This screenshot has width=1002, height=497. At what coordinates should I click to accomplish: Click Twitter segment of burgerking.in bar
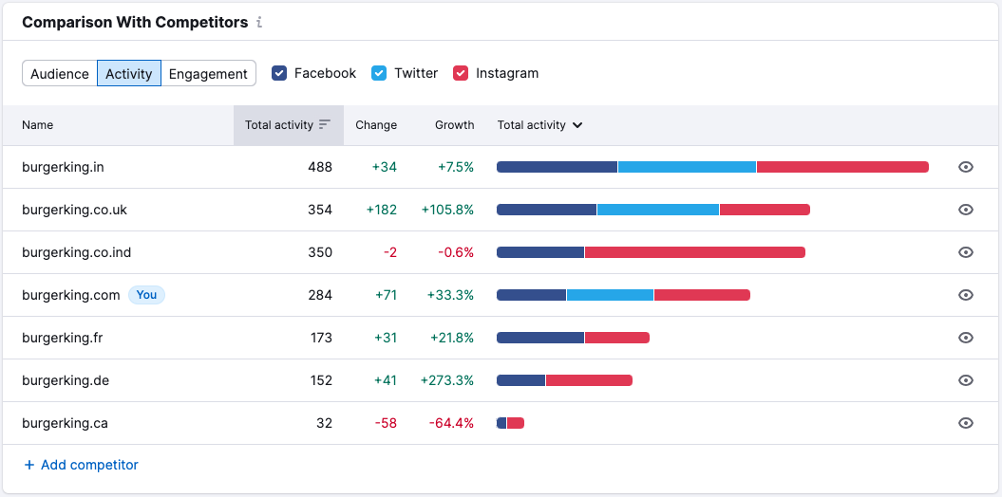click(687, 167)
